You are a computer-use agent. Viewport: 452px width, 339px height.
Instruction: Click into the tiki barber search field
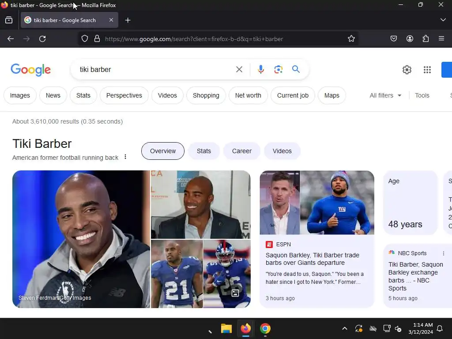[x=156, y=69]
